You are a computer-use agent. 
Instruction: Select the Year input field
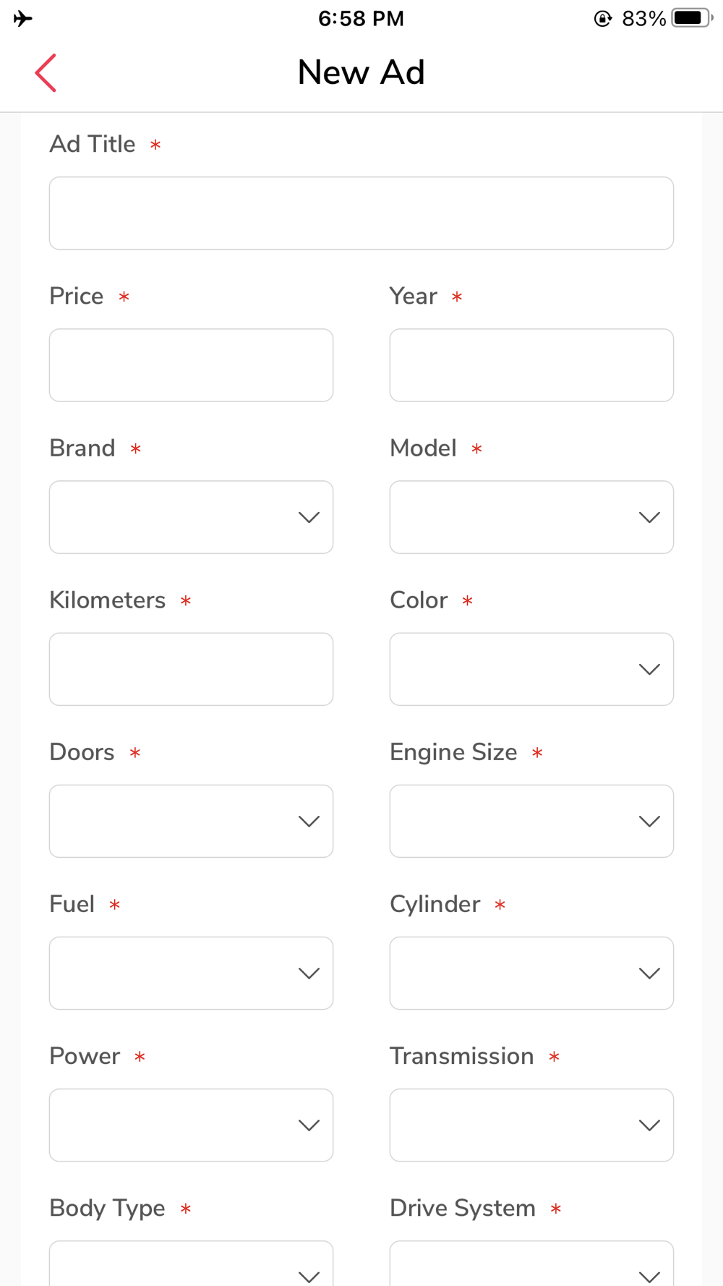click(531, 365)
